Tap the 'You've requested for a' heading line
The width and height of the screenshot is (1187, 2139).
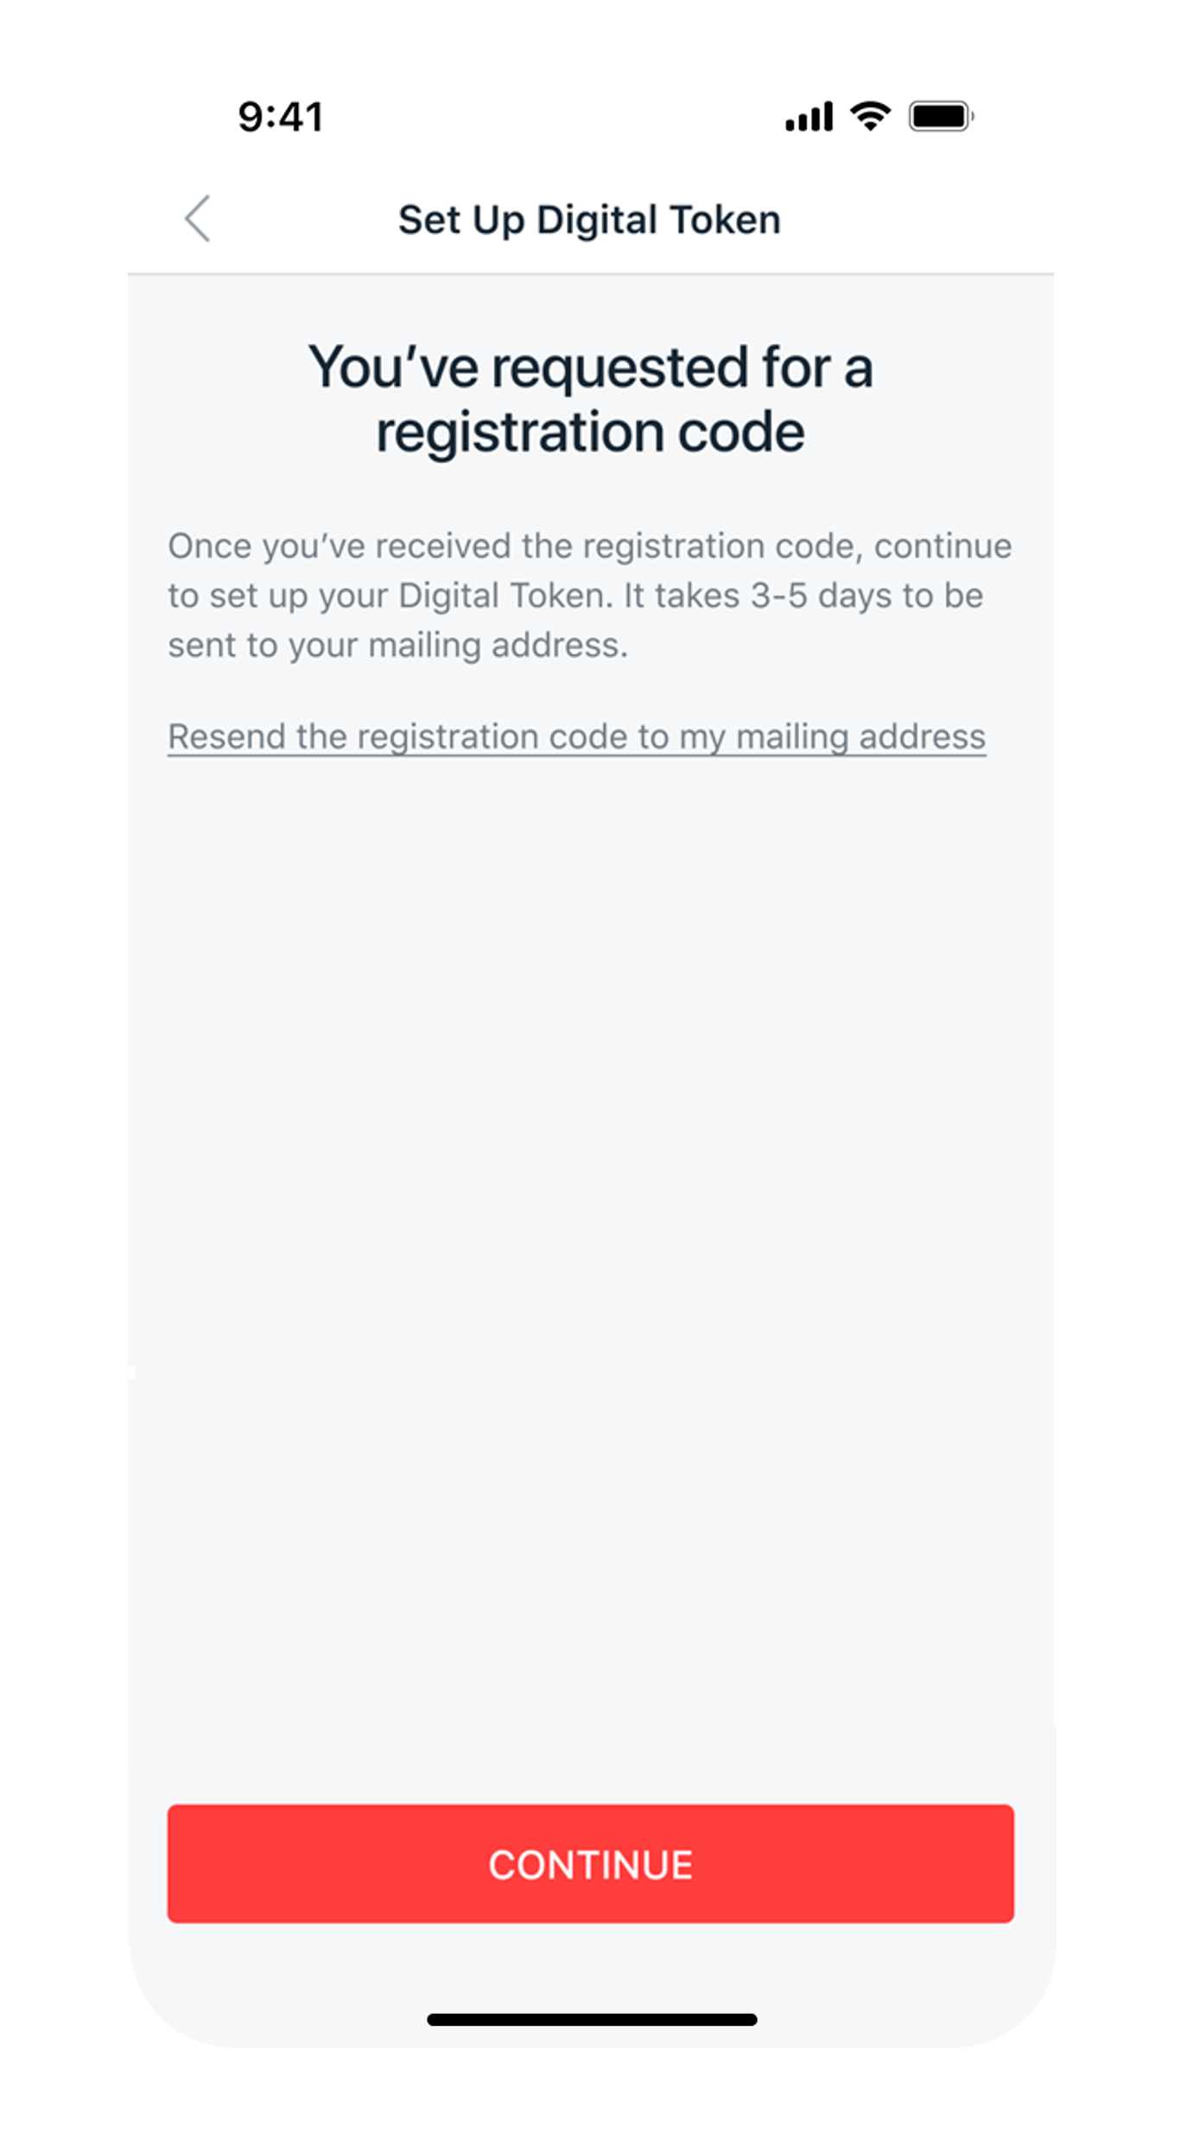(x=591, y=367)
